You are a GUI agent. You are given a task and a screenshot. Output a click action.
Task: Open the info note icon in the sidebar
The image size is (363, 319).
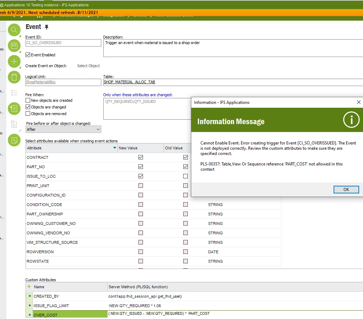[x=14, y=124]
